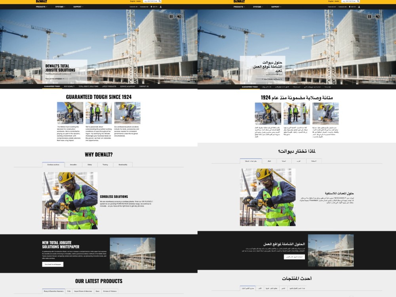Viewport: 396px width, 297px height.
Task: Open the cordless grinder worker image, English page
Action: pos(70,201)
